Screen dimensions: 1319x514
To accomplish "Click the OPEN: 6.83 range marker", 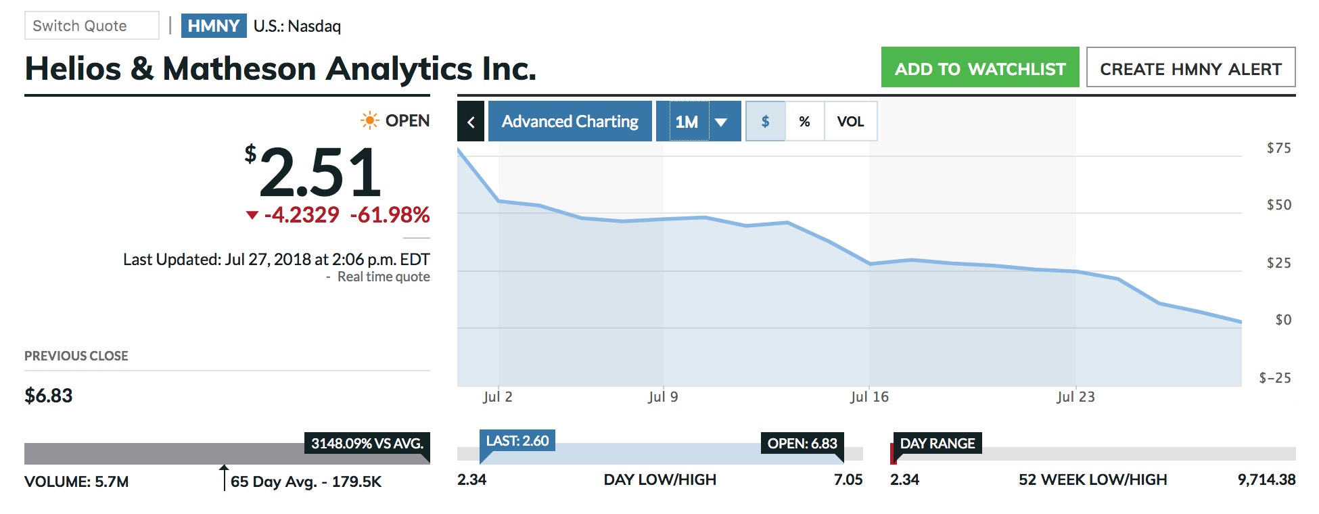I will click(802, 444).
